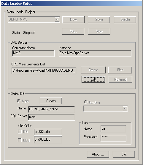The height and width of the screenshot is (165, 143).
Task: Click the OPC Measurements List label
Action: click(28, 64)
